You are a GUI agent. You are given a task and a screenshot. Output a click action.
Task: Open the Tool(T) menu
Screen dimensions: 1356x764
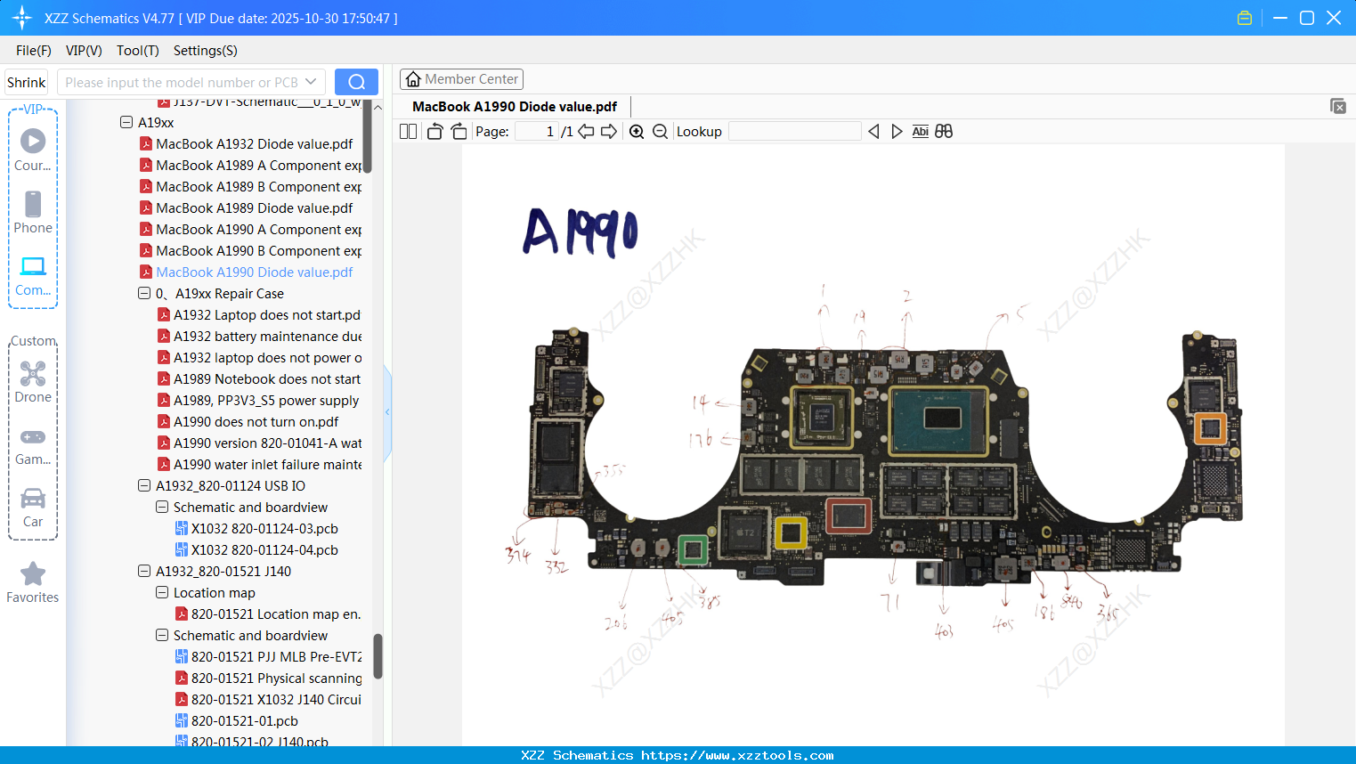click(x=138, y=51)
